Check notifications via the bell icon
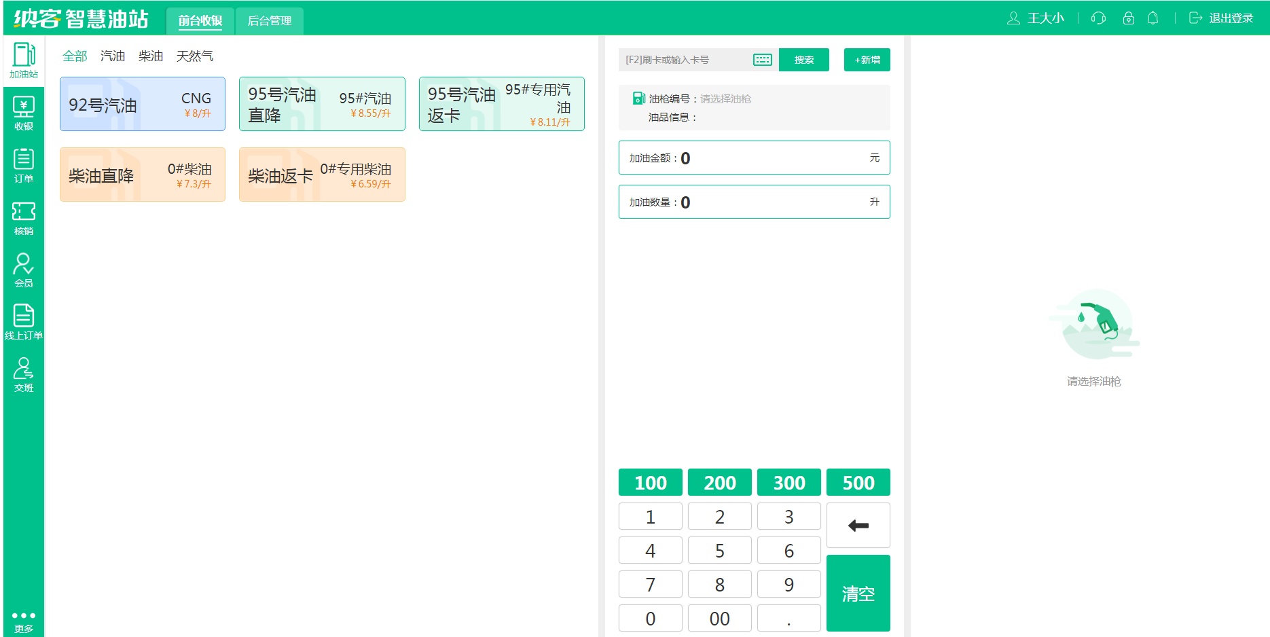This screenshot has width=1270, height=637. 1153,18
